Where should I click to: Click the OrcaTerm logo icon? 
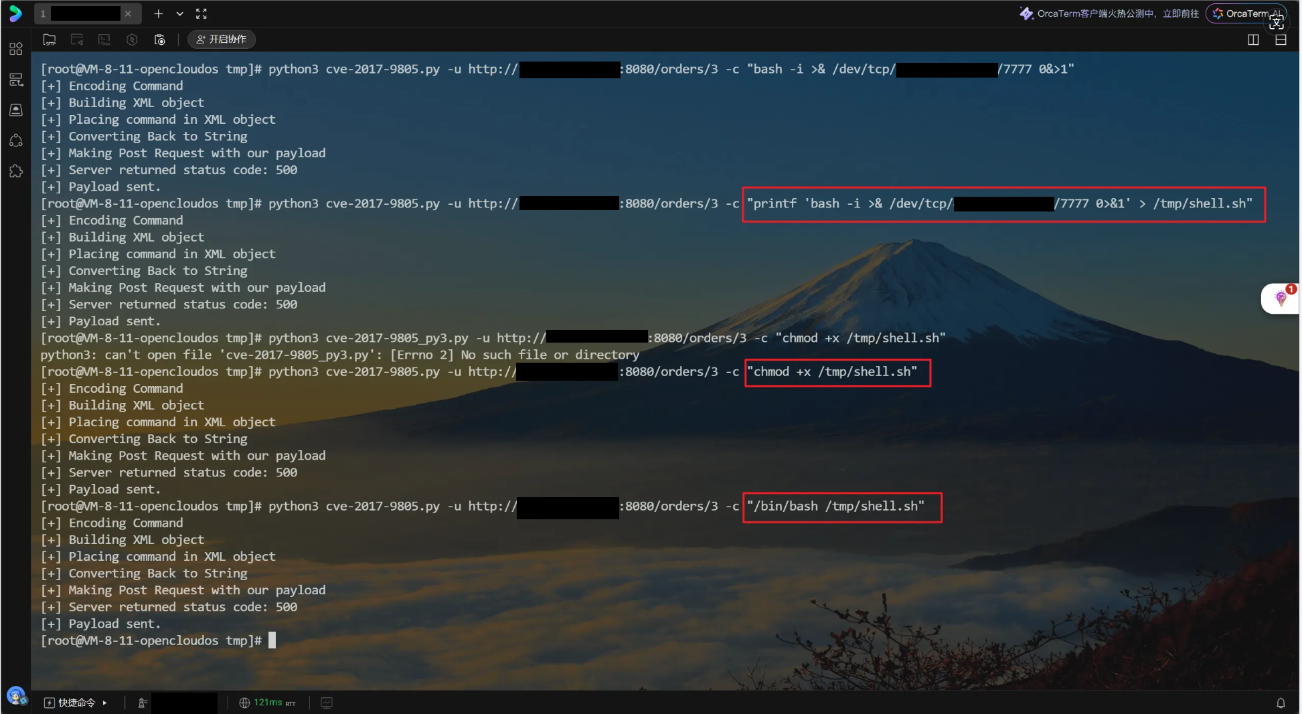(x=15, y=13)
